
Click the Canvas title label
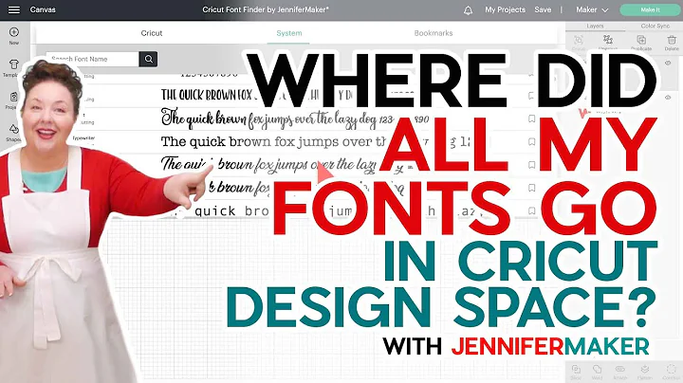point(43,9)
